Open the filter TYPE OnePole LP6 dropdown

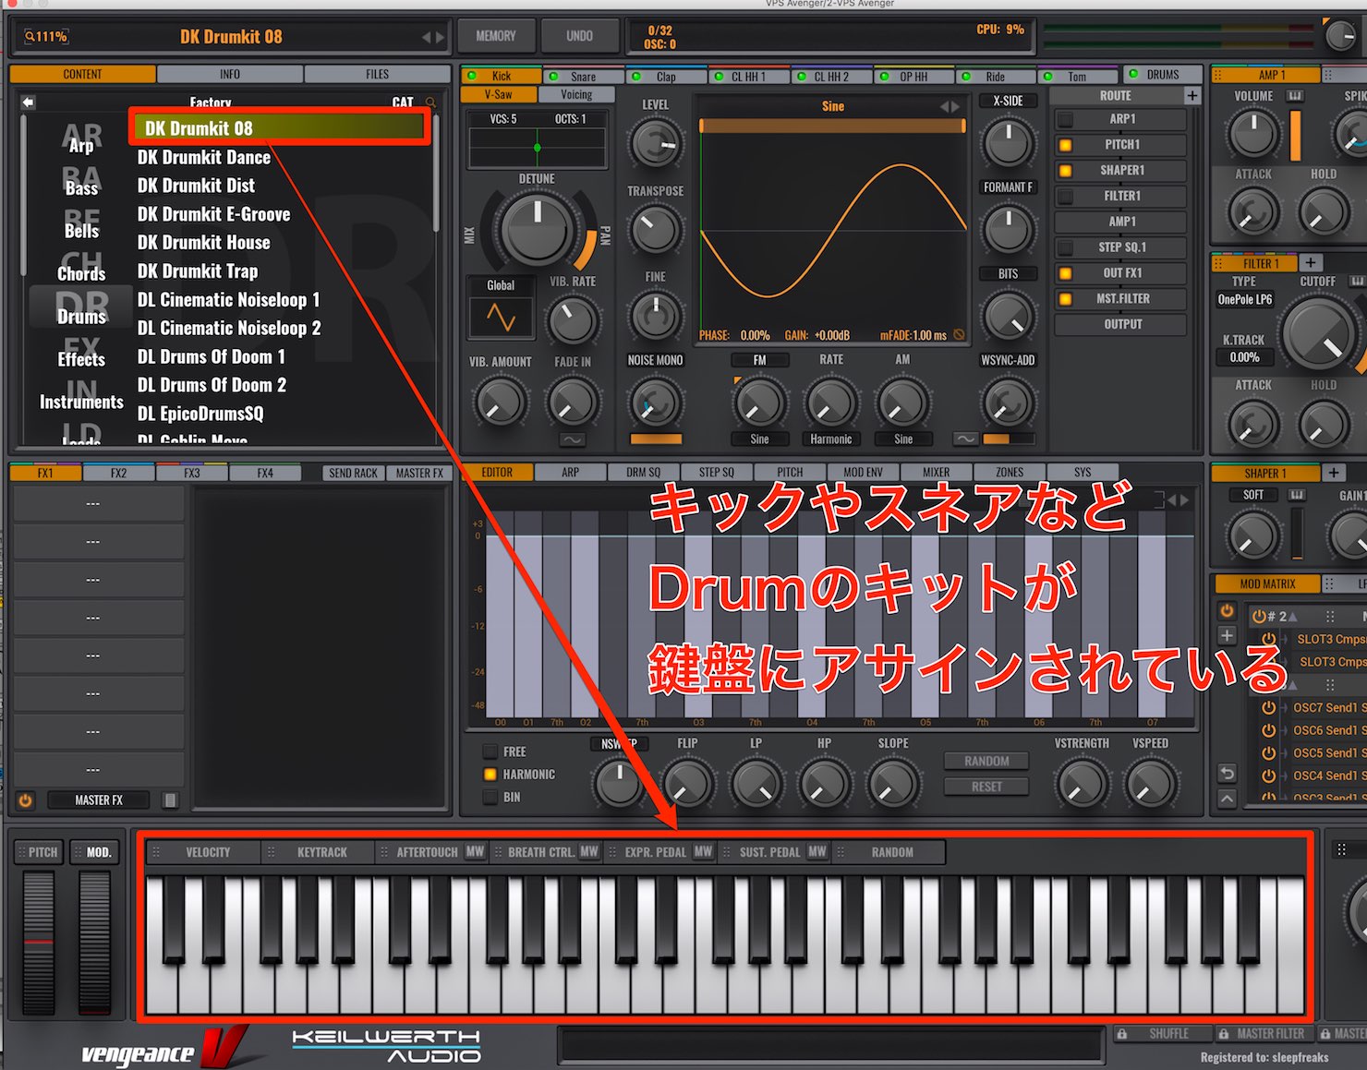1244,299
